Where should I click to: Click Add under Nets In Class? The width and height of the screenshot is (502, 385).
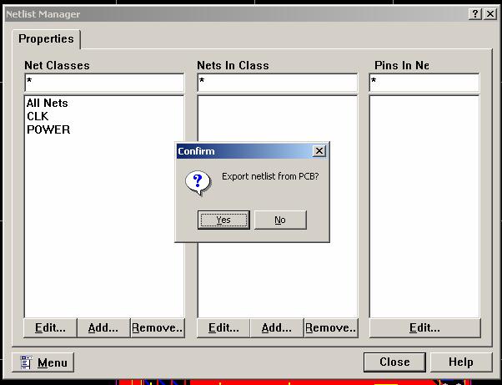277,328
